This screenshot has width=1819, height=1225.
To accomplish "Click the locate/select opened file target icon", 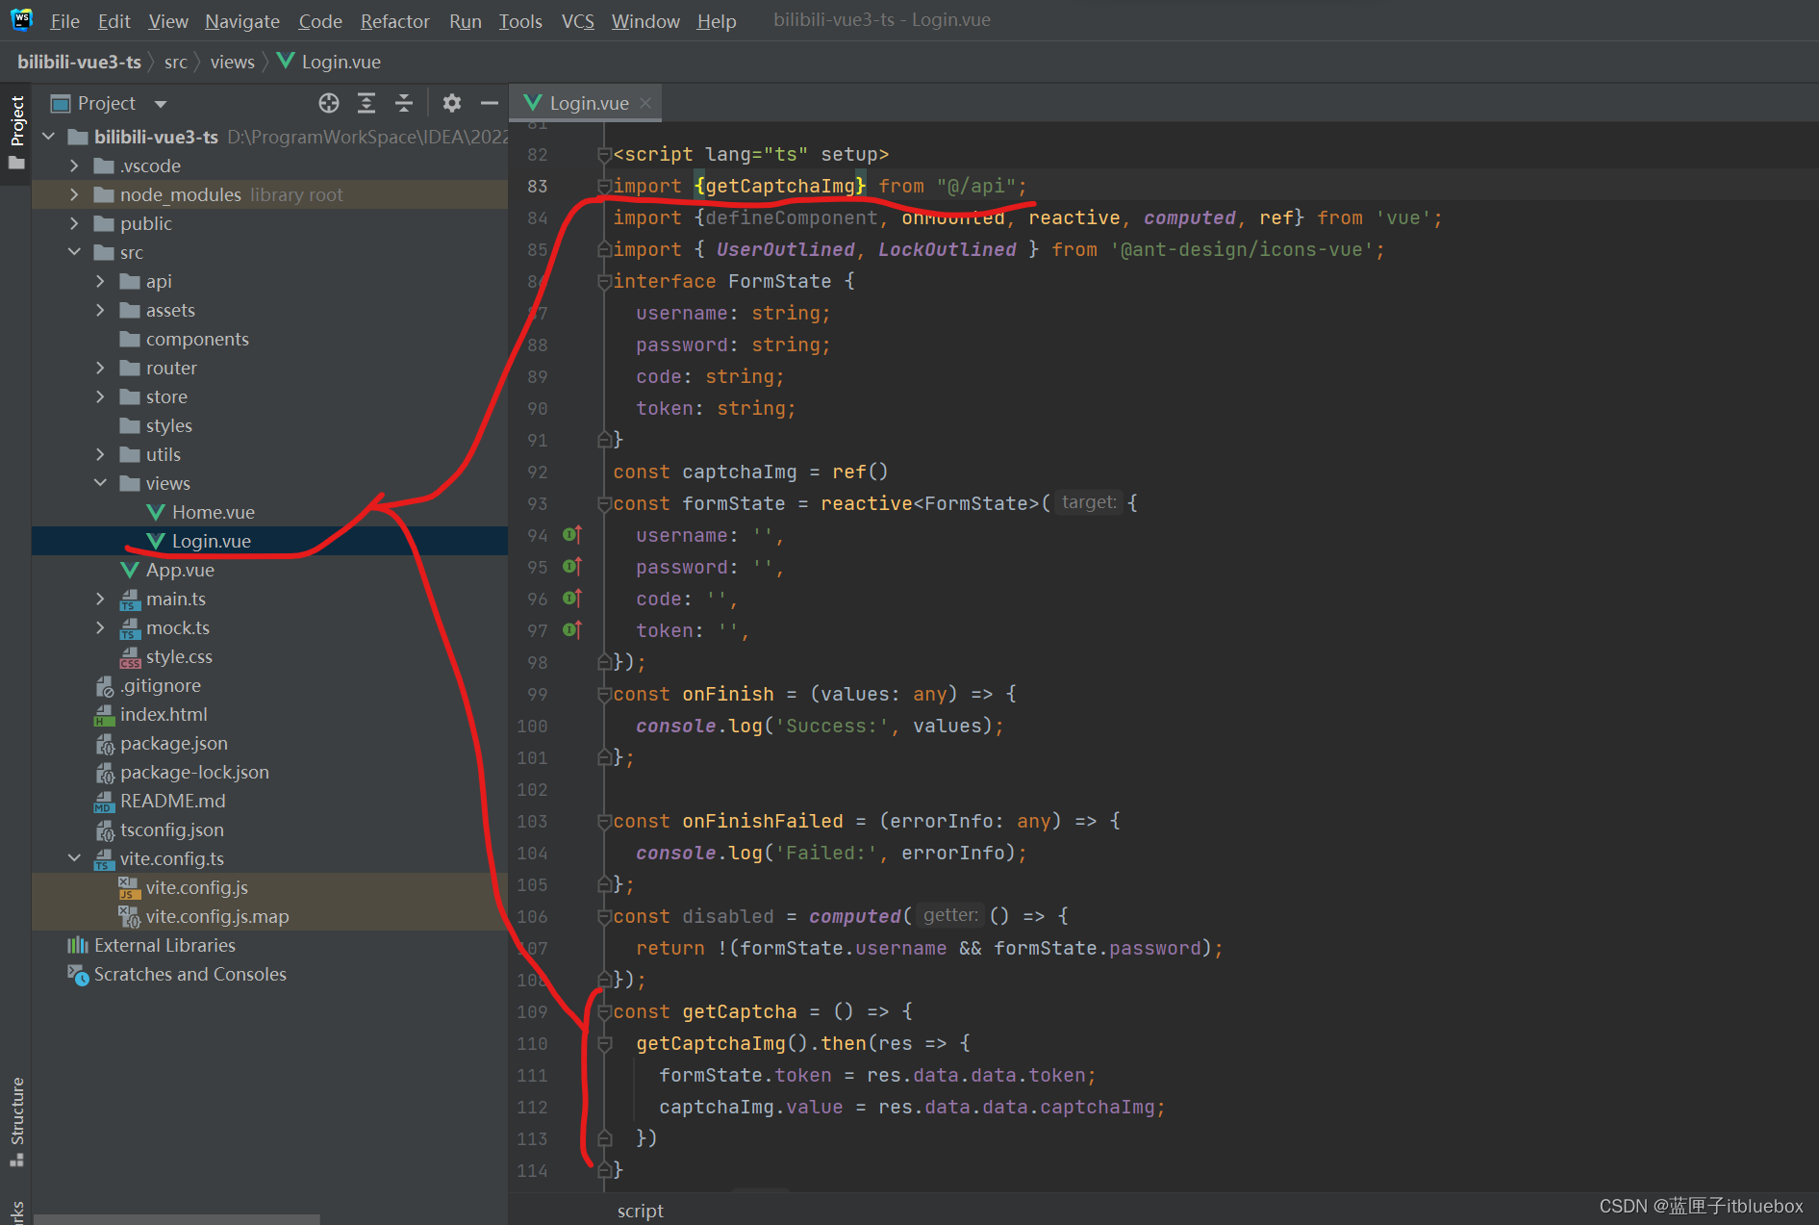I will pyautogui.click(x=329, y=103).
